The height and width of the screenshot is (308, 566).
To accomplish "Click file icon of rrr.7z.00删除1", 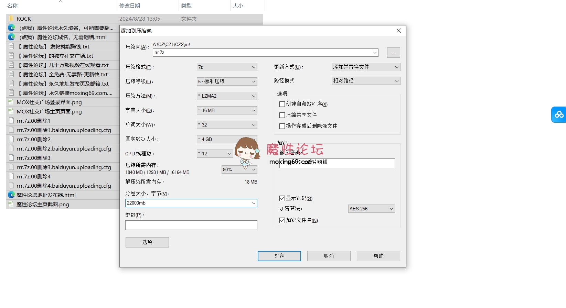I will click(11, 121).
